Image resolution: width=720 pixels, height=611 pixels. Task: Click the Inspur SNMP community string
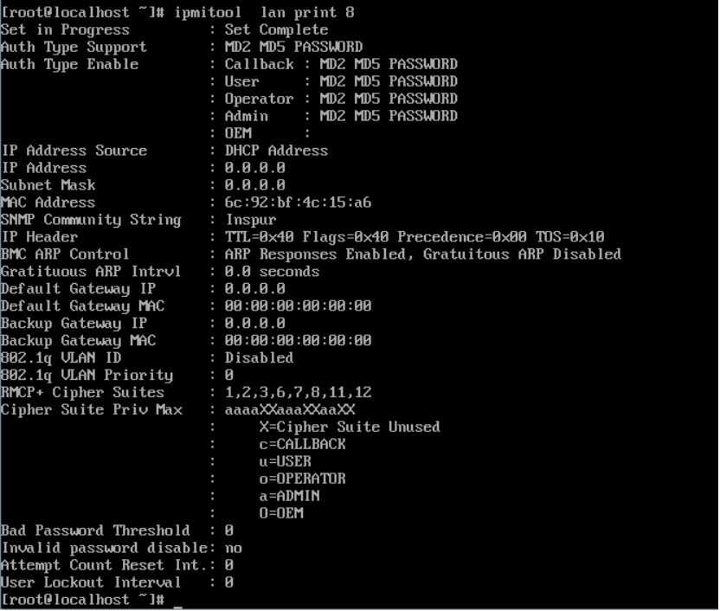(250, 220)
